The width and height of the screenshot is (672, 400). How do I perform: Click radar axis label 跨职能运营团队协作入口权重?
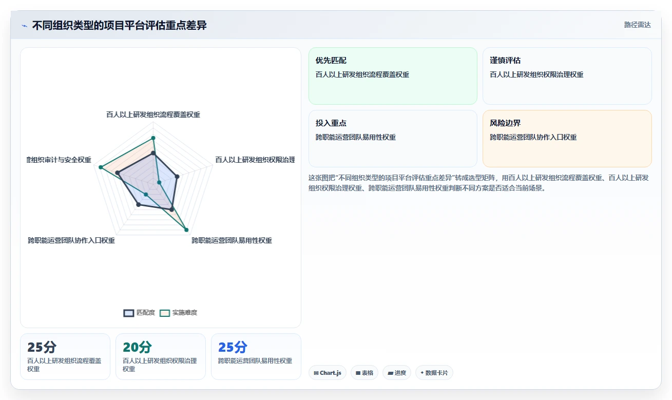pyautogui.click(x=71, y=240)
